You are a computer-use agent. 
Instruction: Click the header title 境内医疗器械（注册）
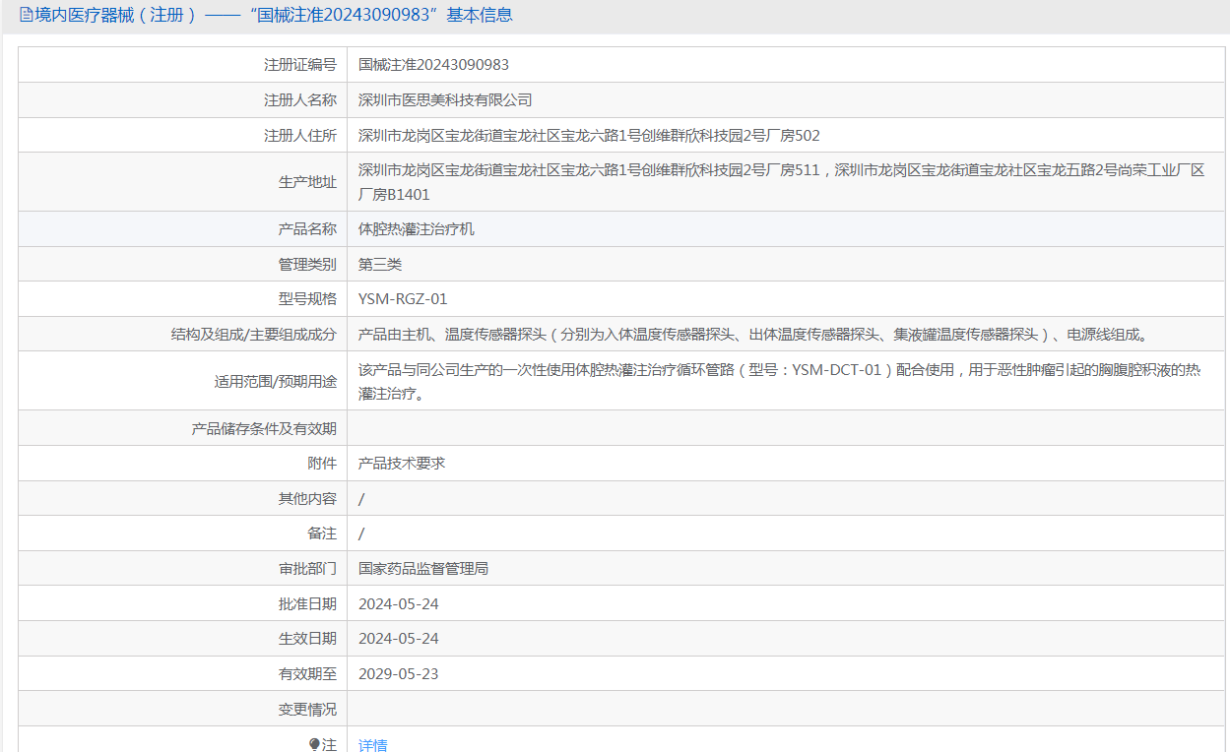click(x=116, y=15)
